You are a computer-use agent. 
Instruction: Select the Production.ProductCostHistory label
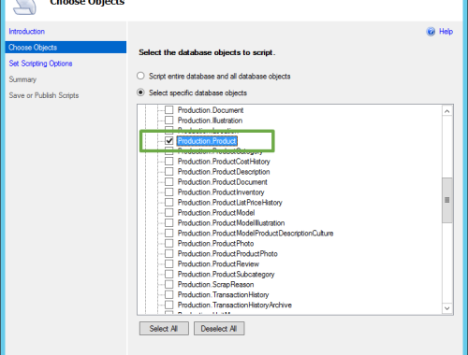[224, 162]
